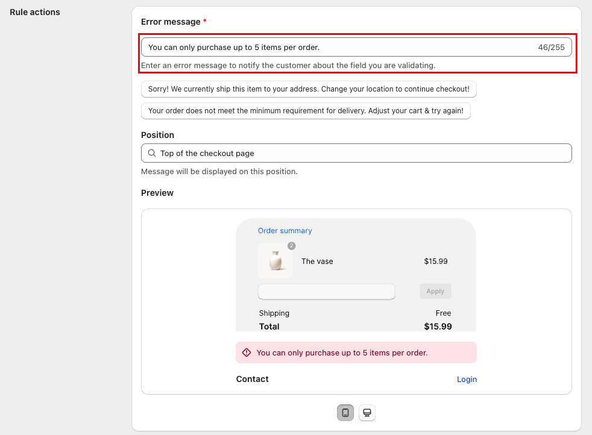Screen dimensions: 592x435
Task: Click the bold Total amount $15.99
Action: pos(438,327)
